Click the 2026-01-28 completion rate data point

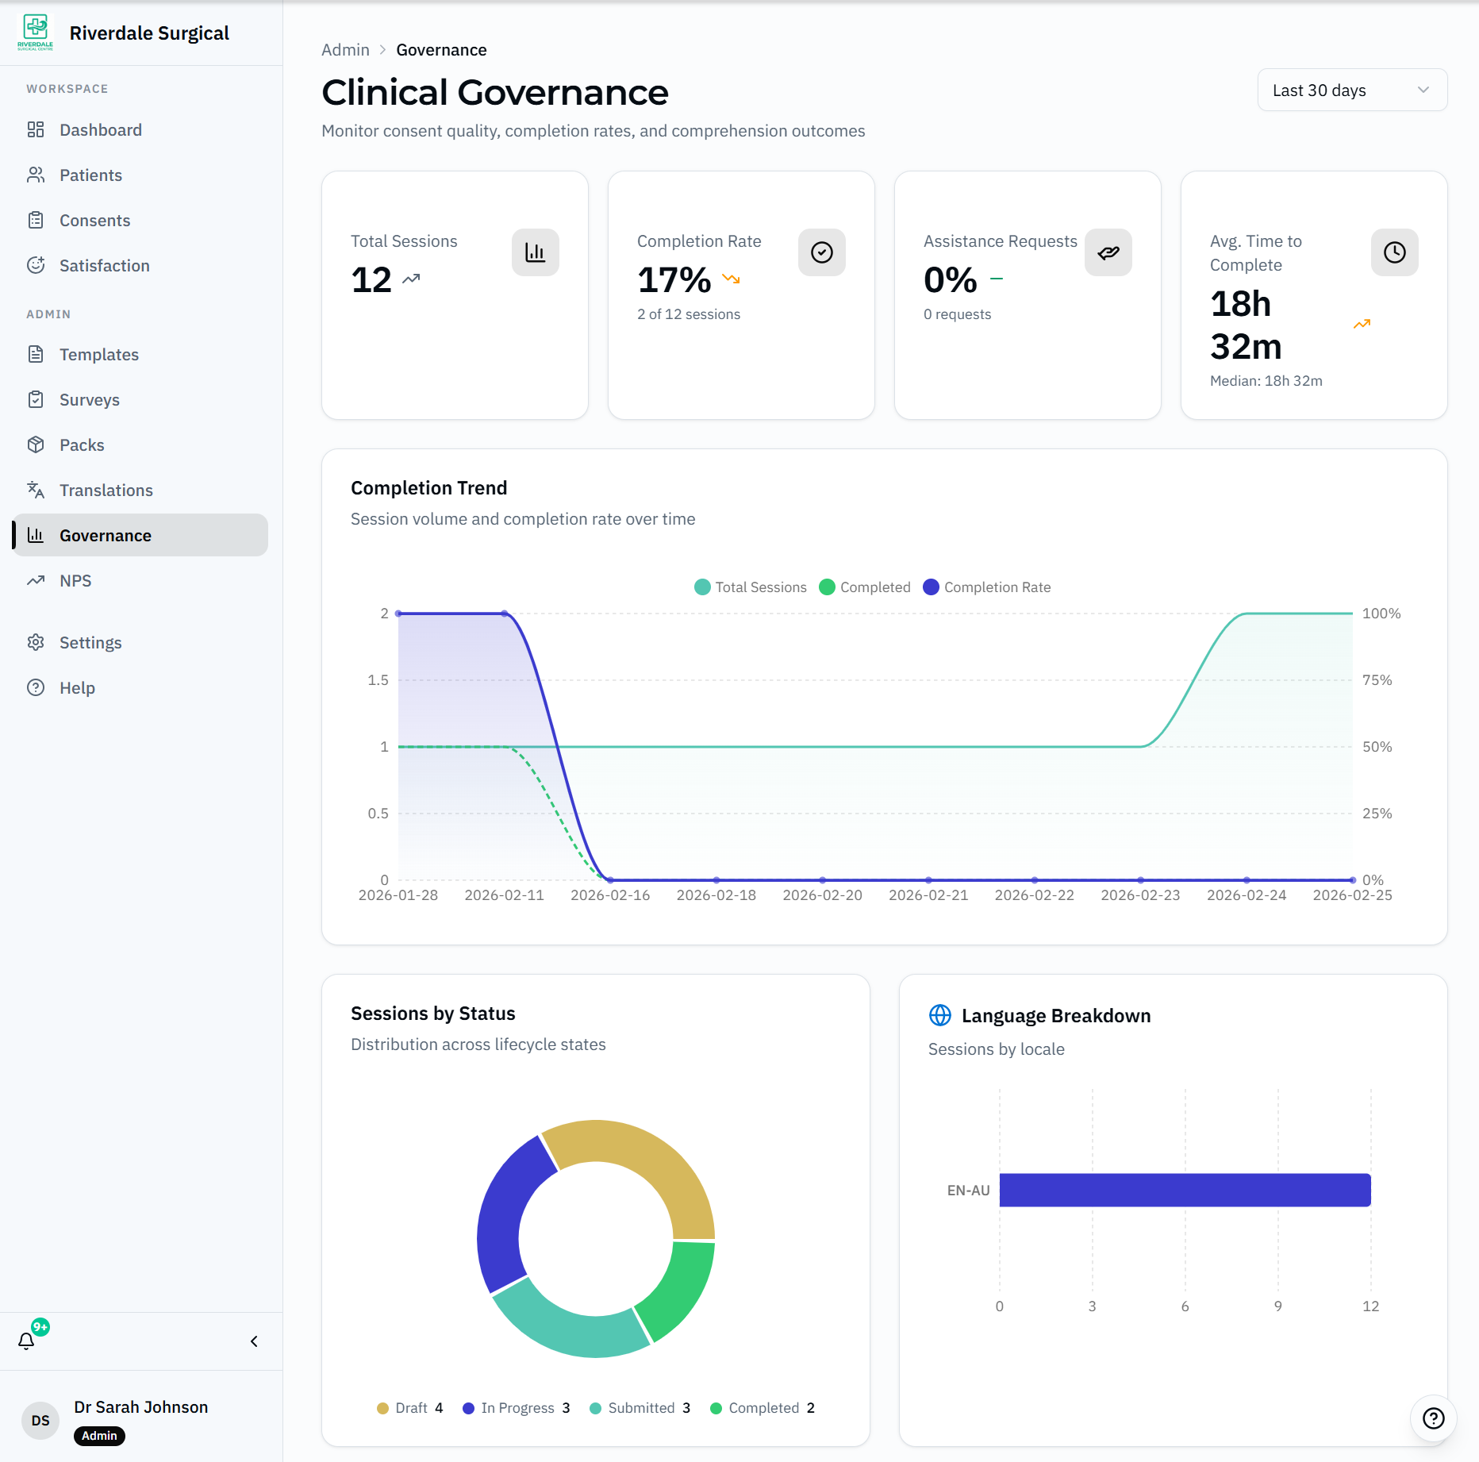[398, 614]
